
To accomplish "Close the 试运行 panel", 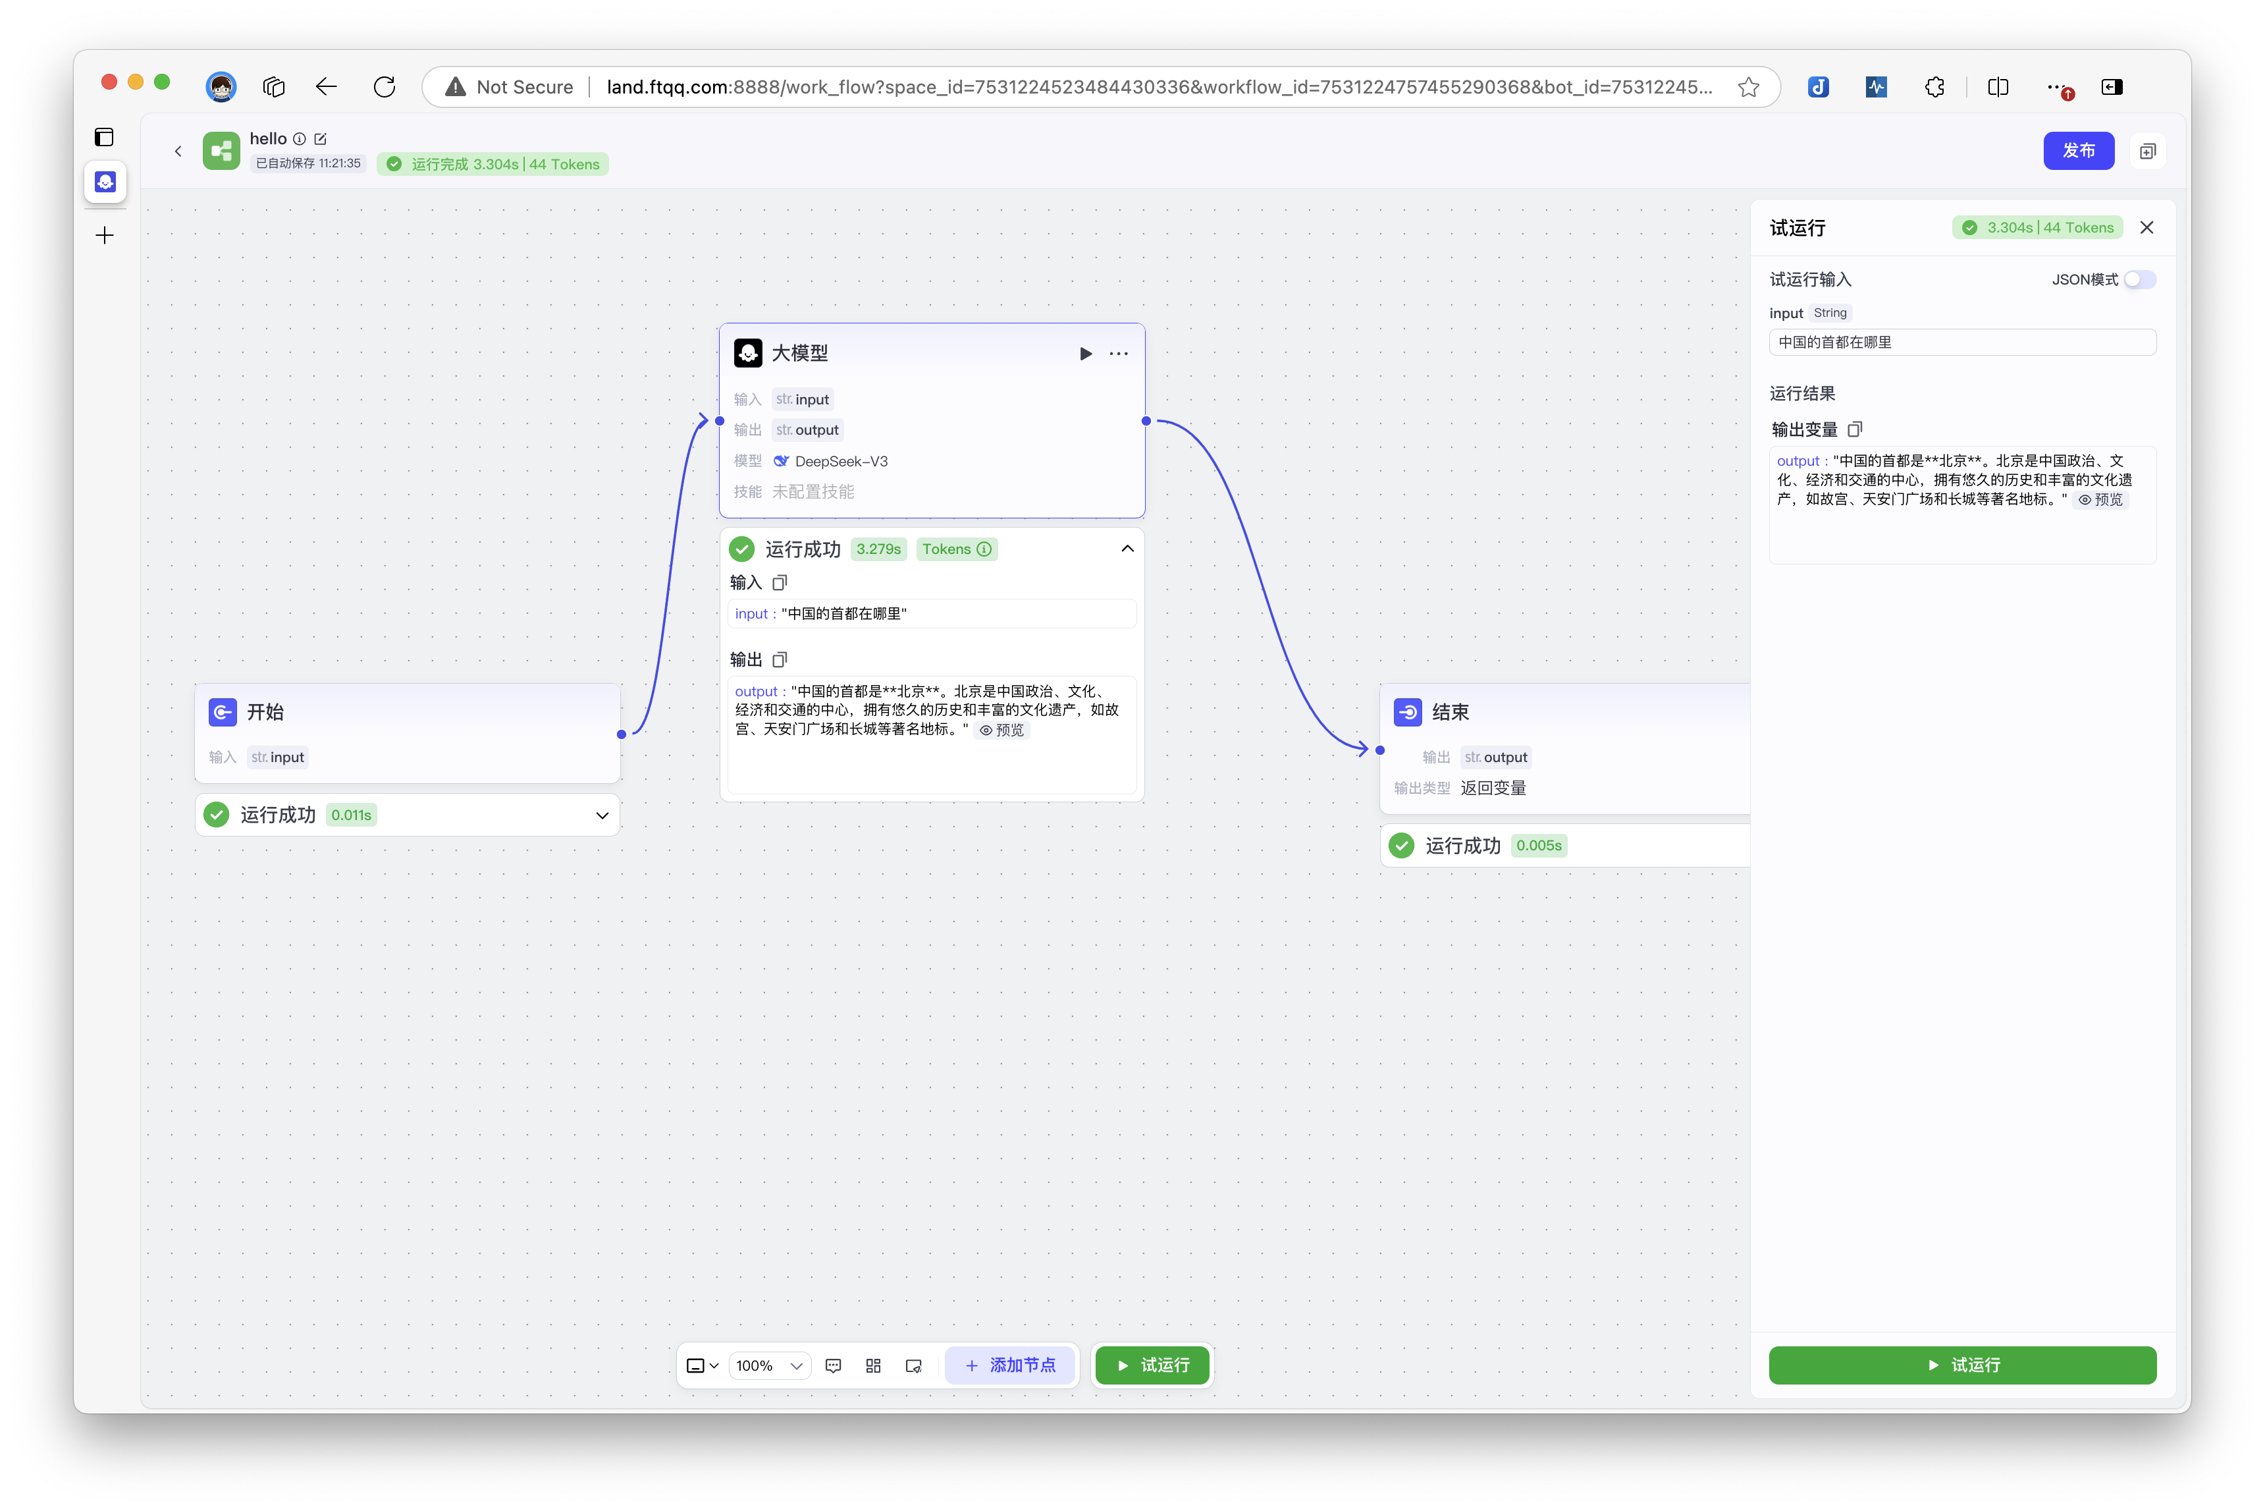I will point(2146,227).
